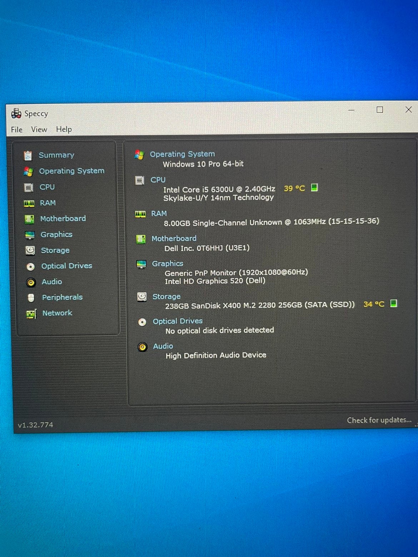Click the 8.00GB Single-Channel RAM text
Viewport: 418px width, 557px height.
(272, 222)
